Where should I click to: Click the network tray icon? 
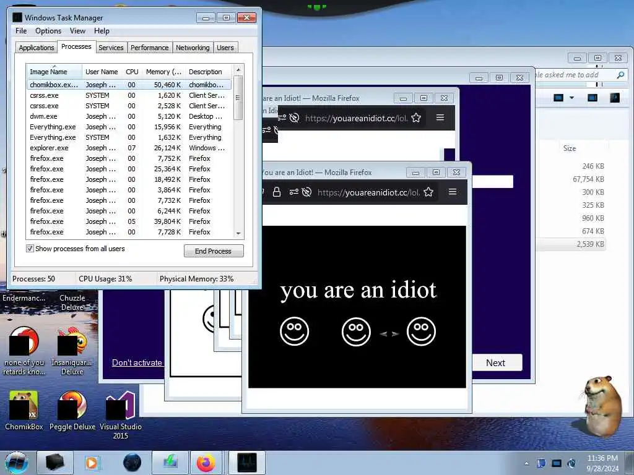point(557,463)
